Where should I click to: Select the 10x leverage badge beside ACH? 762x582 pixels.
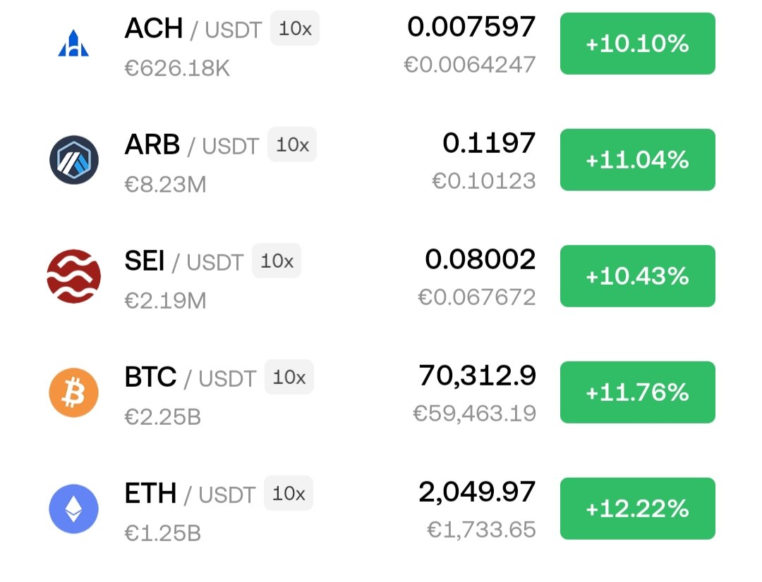point(295,29)
